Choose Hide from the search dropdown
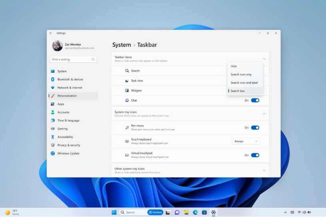 (234, 66)
